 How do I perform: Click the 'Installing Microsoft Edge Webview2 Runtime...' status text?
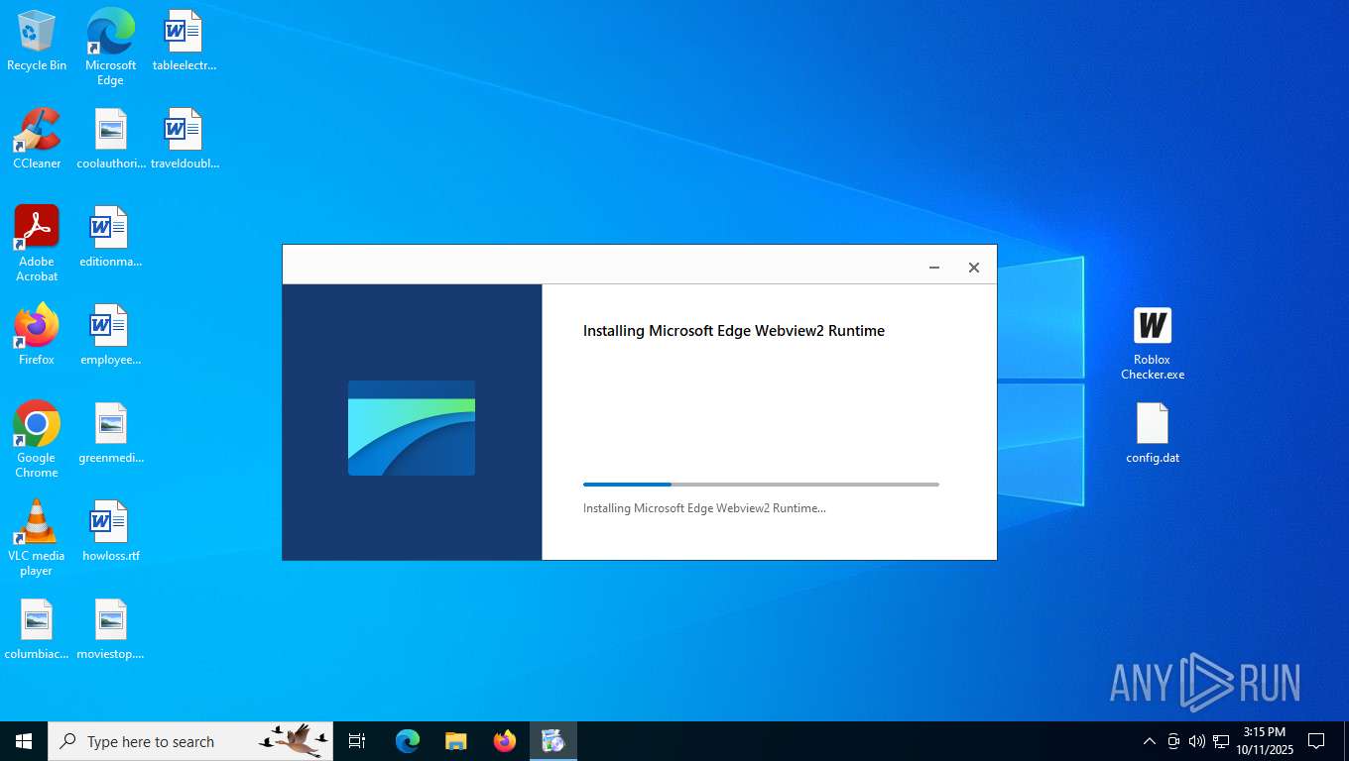pos(704,508)
